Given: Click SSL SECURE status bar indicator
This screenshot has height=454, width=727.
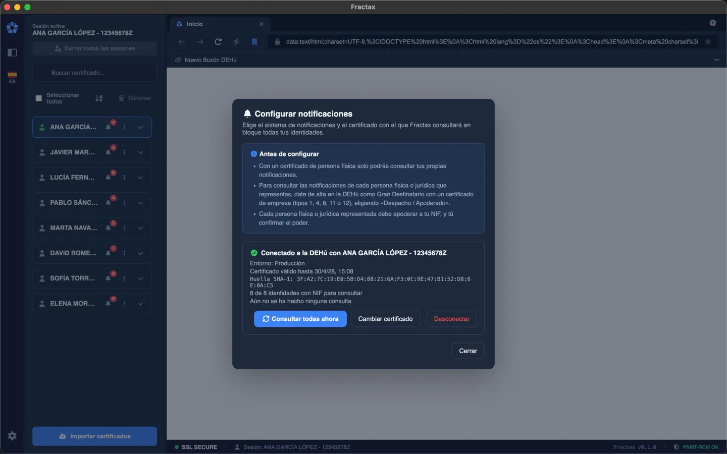Looking at the screenshot, I should tap(196, 447).
